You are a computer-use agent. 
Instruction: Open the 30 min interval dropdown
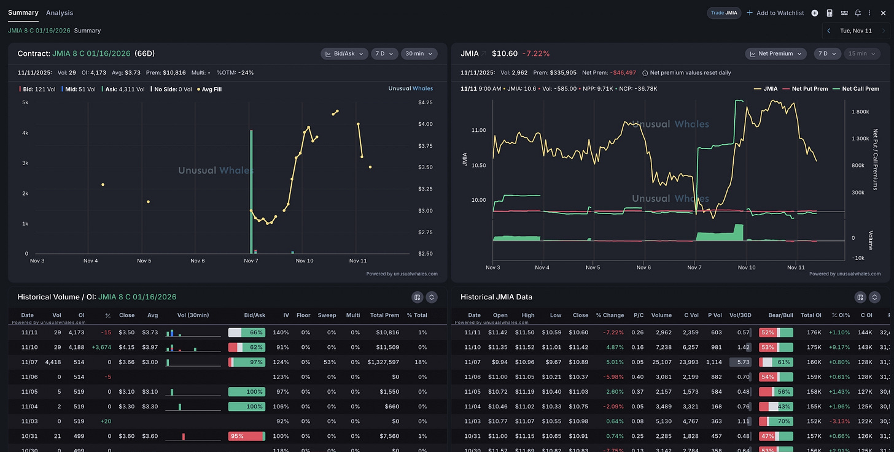pyautogui.click(x=419, y=54)
